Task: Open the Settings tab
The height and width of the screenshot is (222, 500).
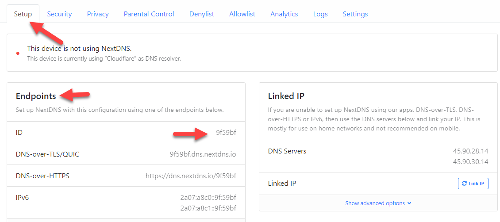Action: point(355,14)
